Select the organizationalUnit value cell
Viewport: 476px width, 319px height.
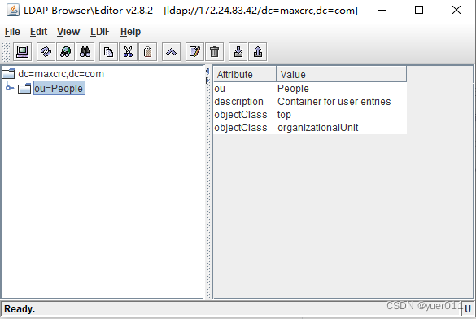[x=342, y=128]
